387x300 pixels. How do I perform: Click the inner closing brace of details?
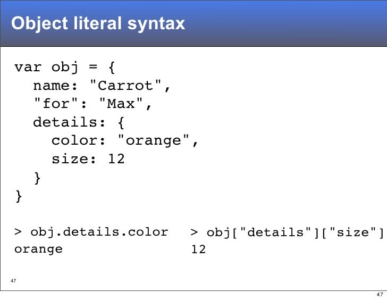37,178
